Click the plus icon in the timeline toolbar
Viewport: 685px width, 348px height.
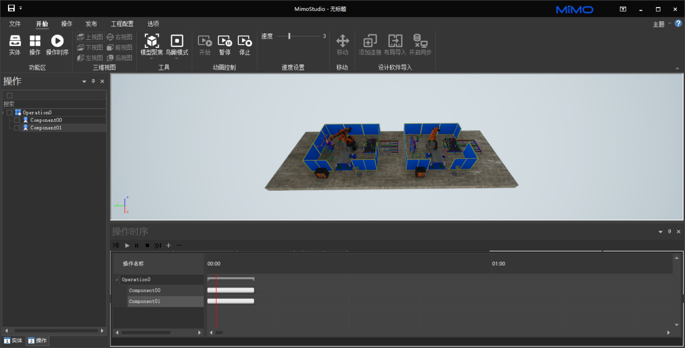(168, 246)
